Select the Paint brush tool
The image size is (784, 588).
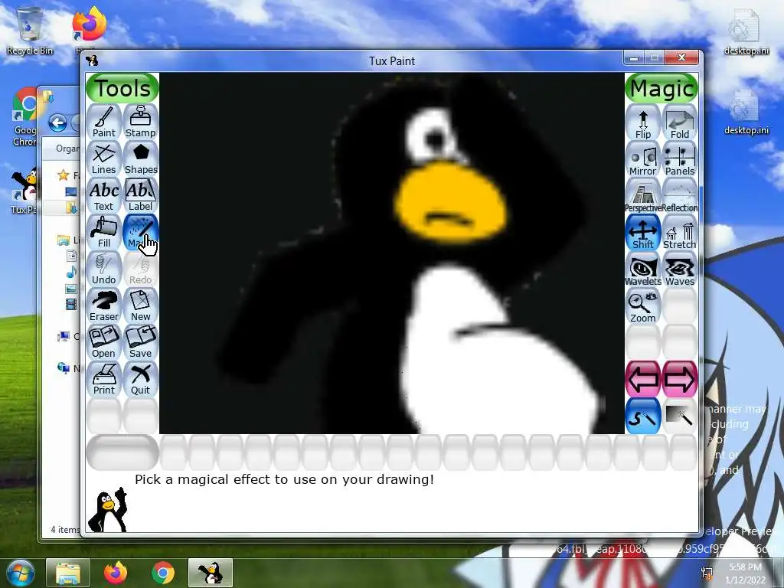pyautogui.click(x=104, y=122)
